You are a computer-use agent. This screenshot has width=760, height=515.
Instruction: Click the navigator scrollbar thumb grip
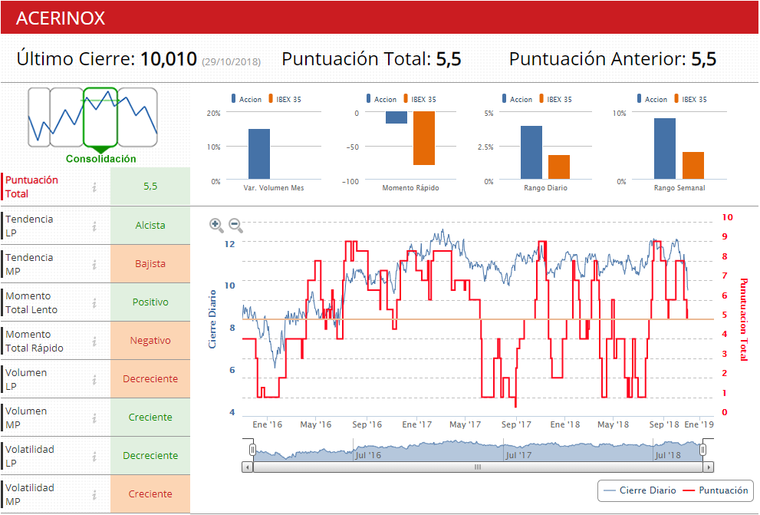tap(478, 467)
